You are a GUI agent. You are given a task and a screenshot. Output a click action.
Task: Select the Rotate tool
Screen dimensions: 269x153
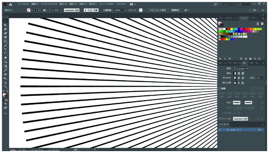[5, 54]
